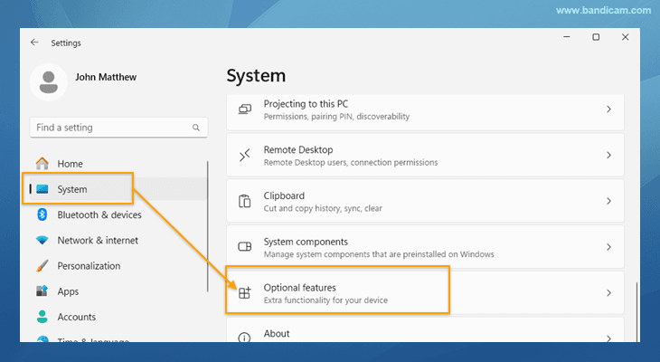Click 'Permissions, pairing PIN, discoverability' text

click(336, 117)
